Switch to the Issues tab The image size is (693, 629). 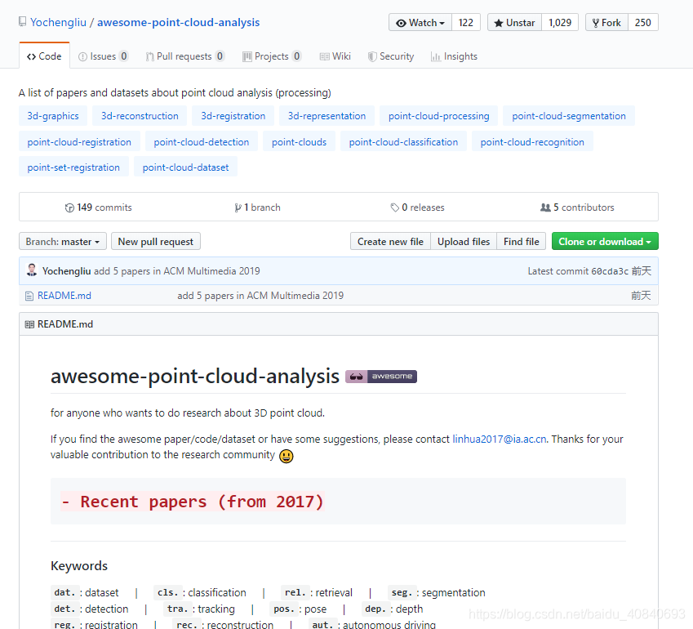103,56
